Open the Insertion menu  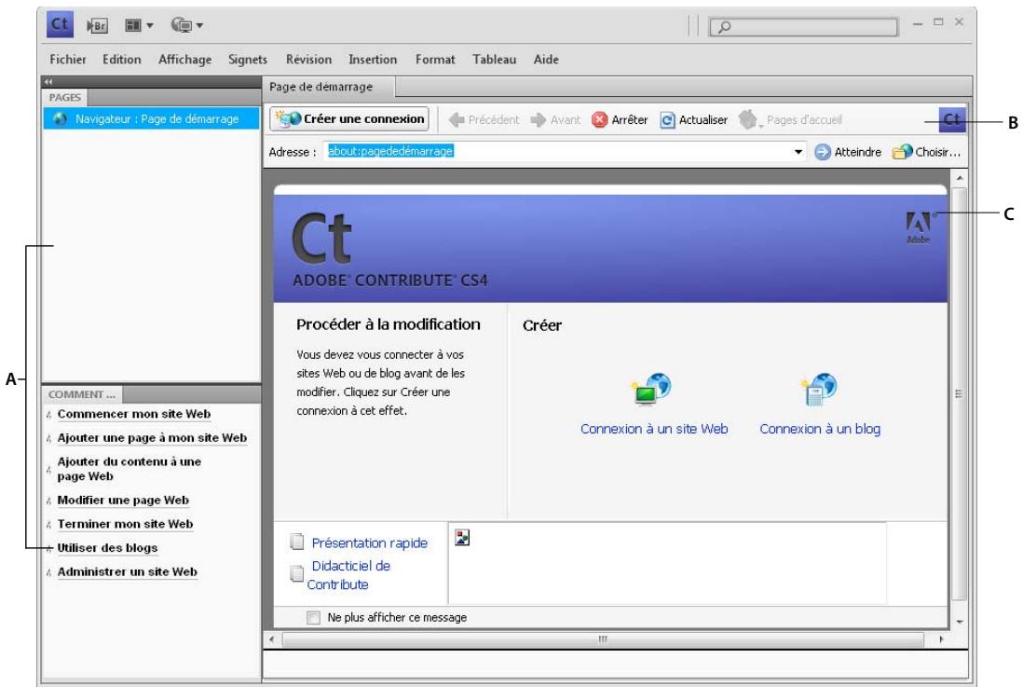coord(373,60)
